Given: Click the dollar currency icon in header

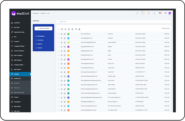Looking at the screenshot, I should click(x=154, y=13).
